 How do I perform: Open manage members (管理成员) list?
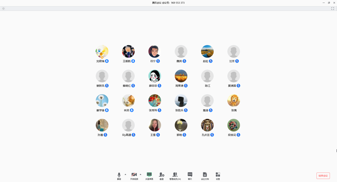click(x=175, y=176)
